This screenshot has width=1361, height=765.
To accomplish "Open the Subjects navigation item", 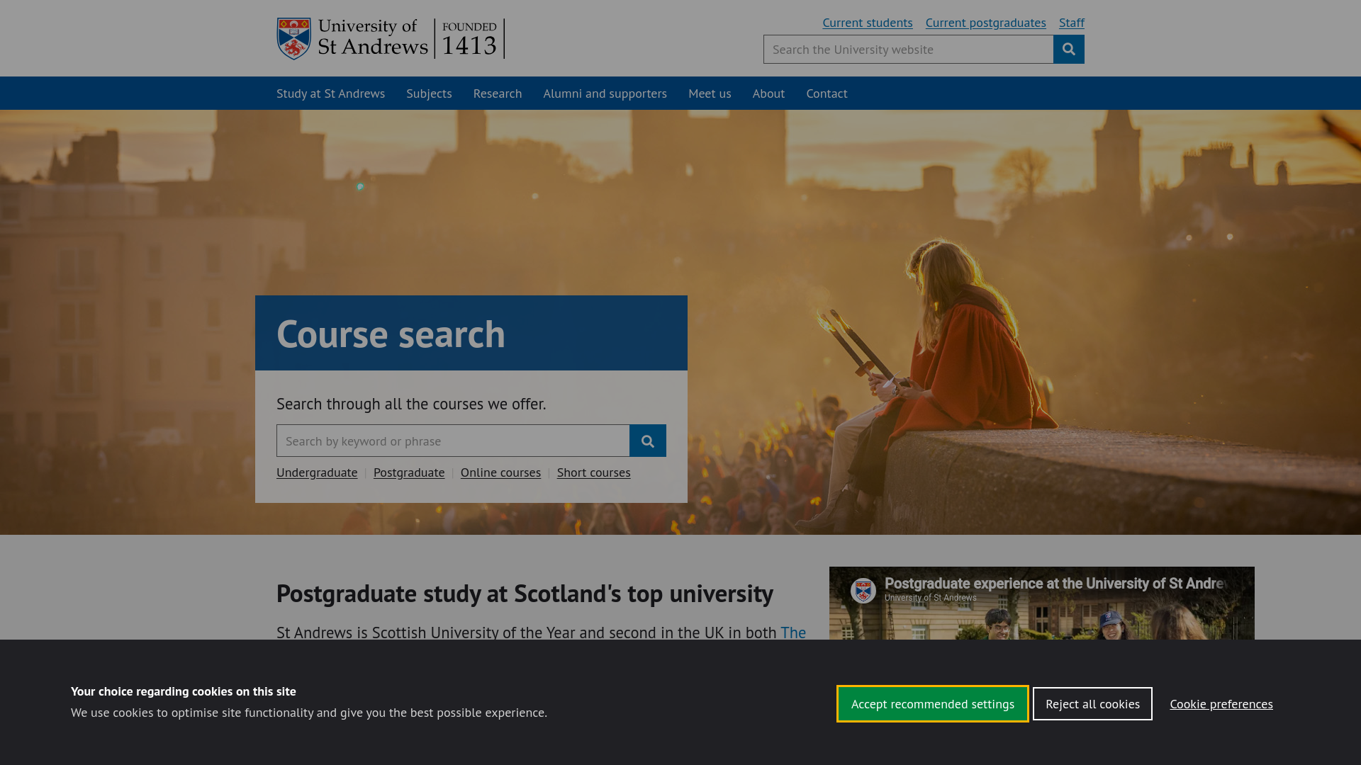I will click(429, 93).
